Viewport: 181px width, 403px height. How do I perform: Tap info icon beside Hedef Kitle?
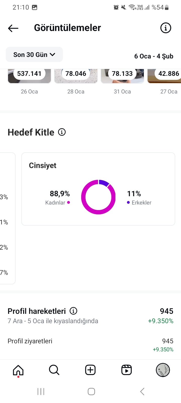click(x=62, y=132)
